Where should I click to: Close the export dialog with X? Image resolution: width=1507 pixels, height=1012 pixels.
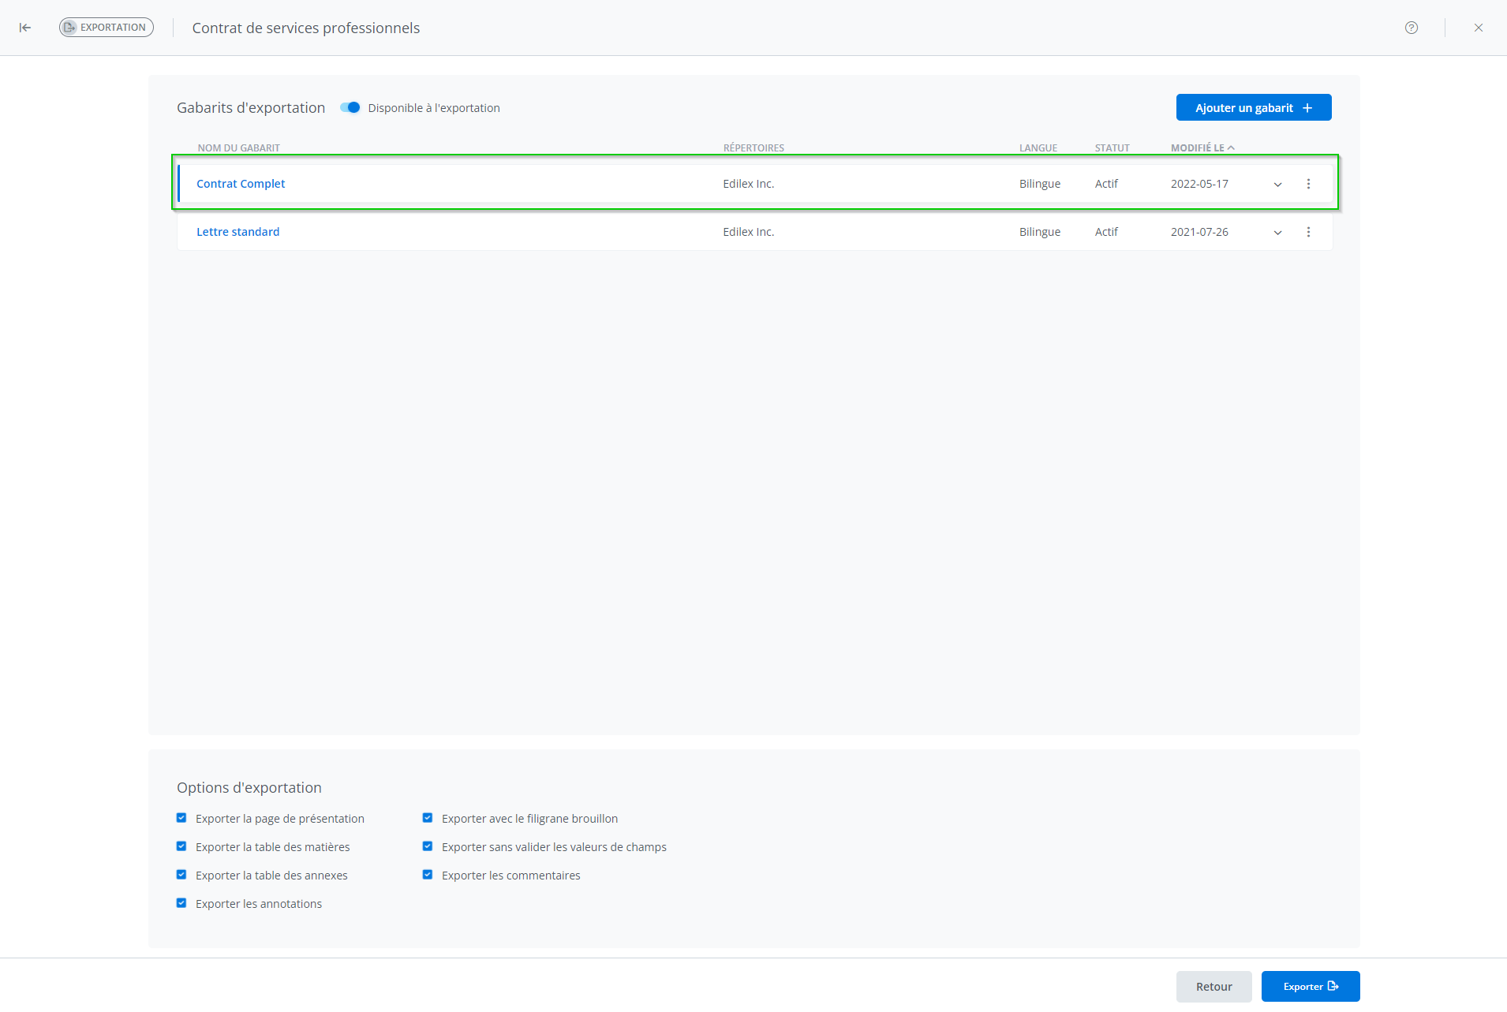point(1478,28)
